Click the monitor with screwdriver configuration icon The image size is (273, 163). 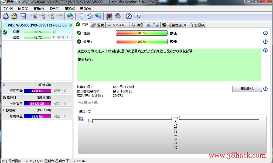pos(109,16)
